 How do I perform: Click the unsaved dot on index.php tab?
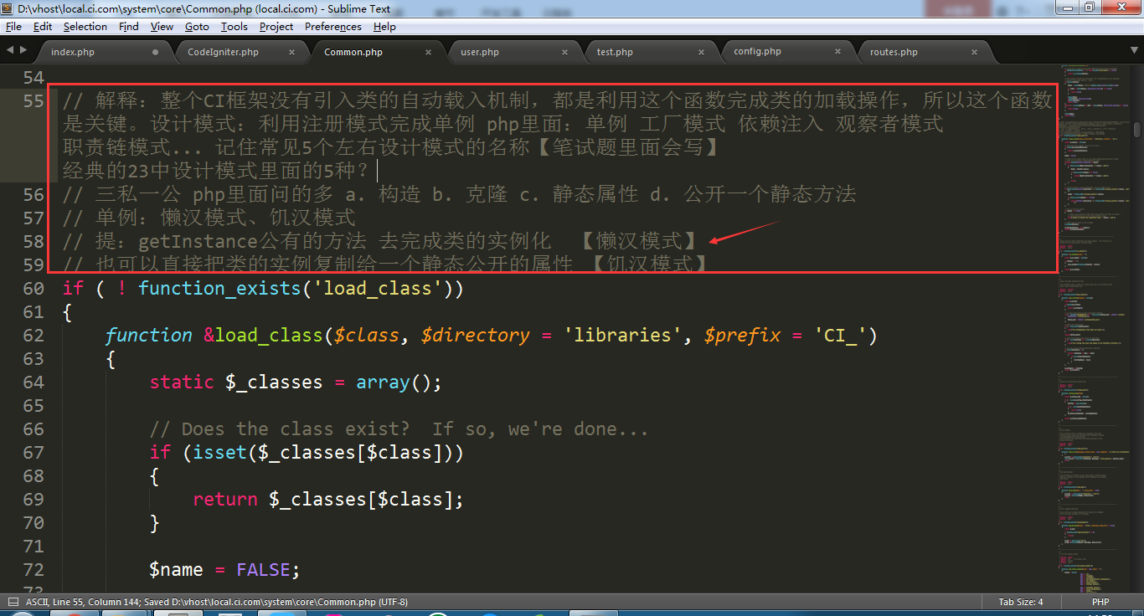point(155,52)
